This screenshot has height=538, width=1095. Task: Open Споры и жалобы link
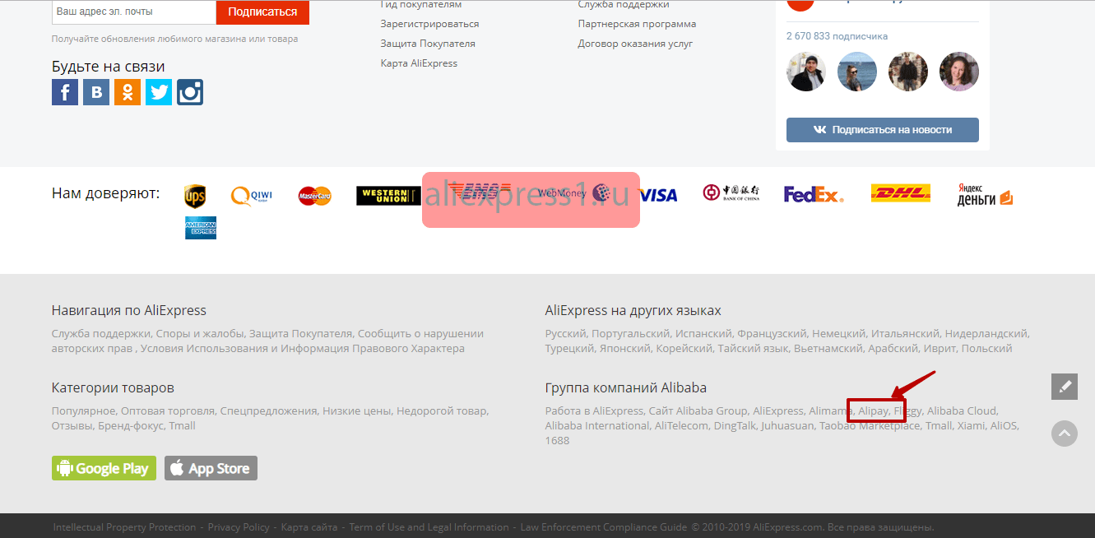pos(200,334)
